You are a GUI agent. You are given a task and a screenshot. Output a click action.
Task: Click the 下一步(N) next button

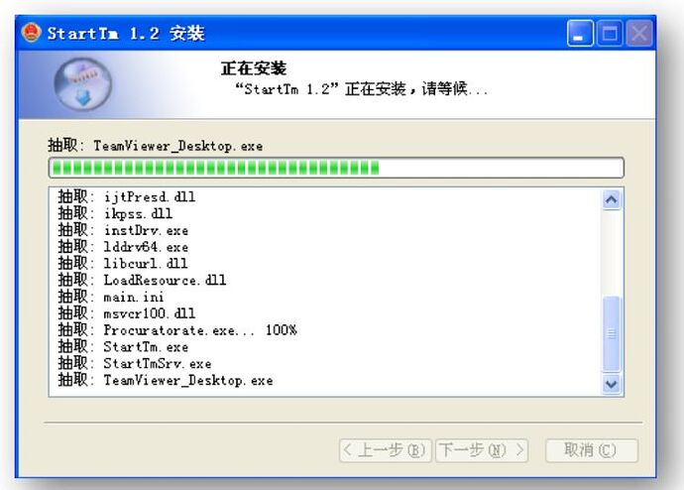click(482, 450)
